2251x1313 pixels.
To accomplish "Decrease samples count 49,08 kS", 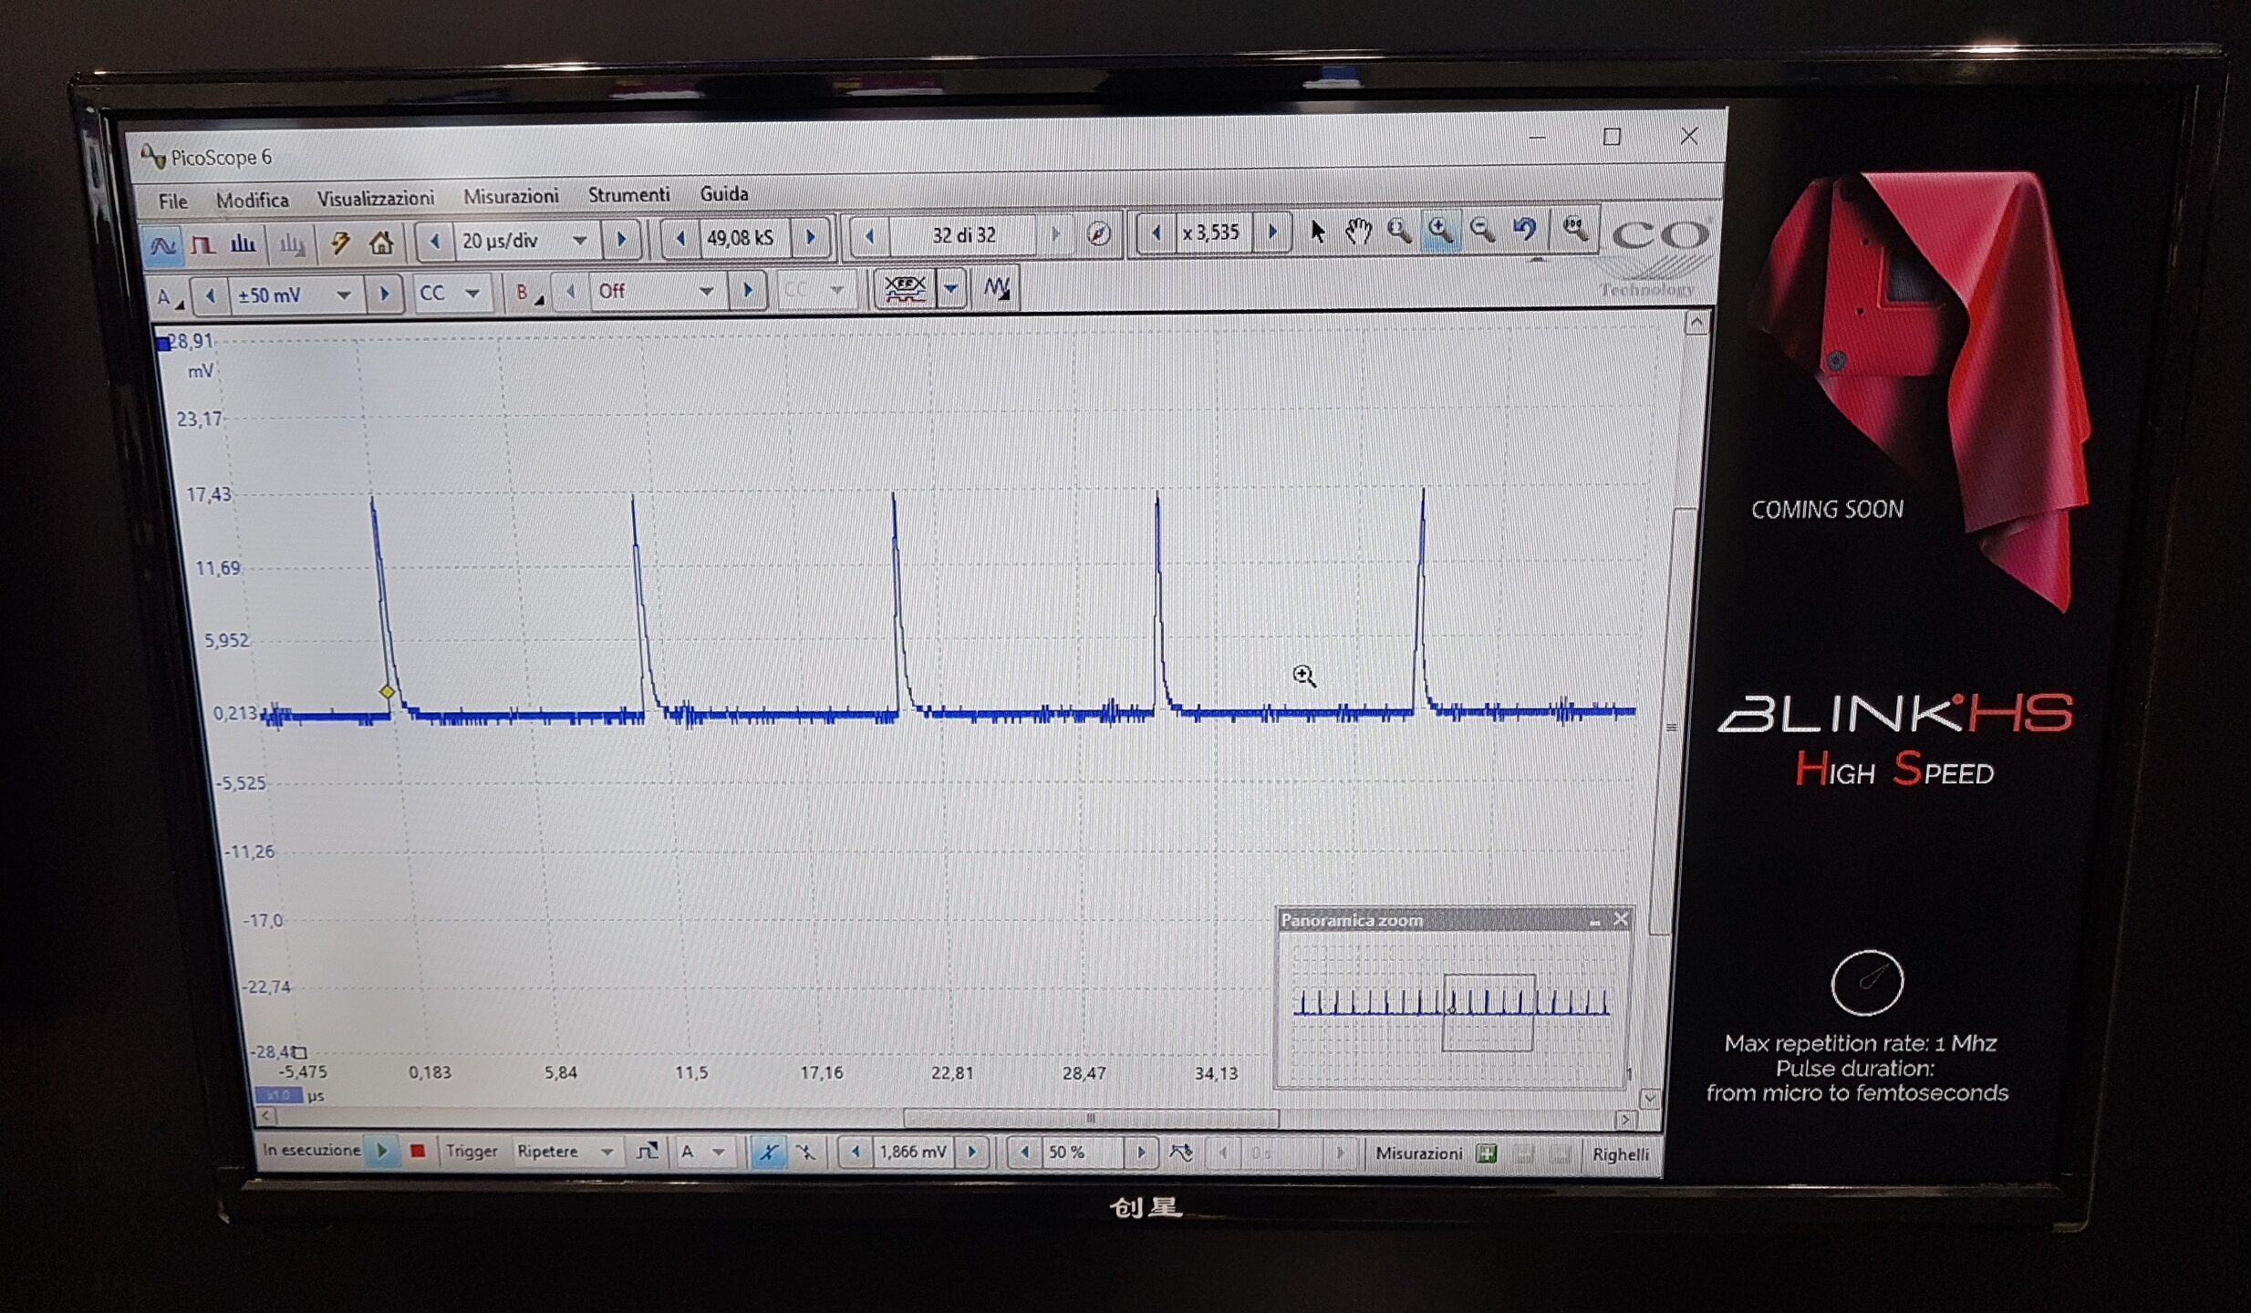I will point(679,239).
